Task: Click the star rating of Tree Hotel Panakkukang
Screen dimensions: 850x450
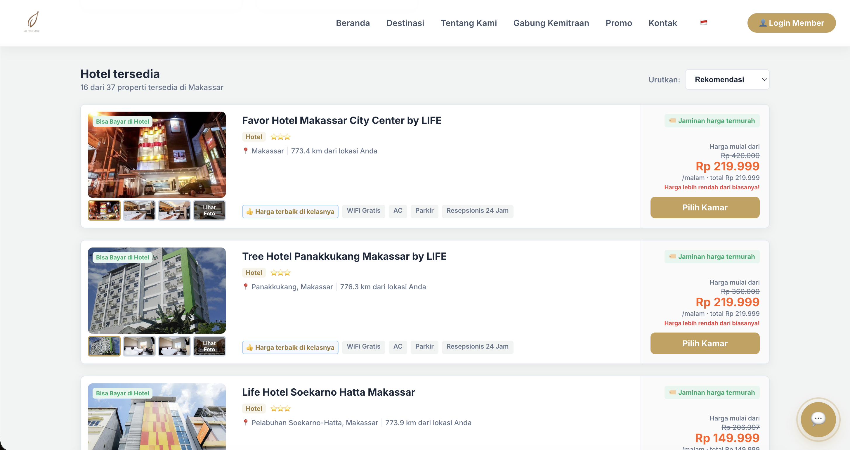Action: coord(280,272)
